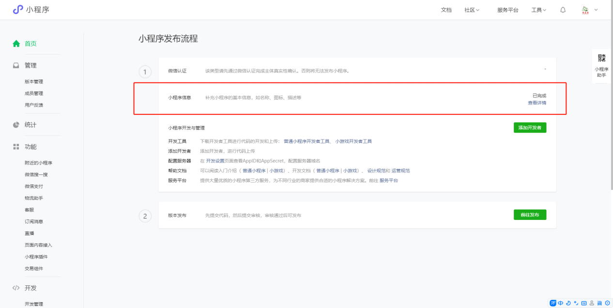Go to 首页 in the sidebar

31,44
